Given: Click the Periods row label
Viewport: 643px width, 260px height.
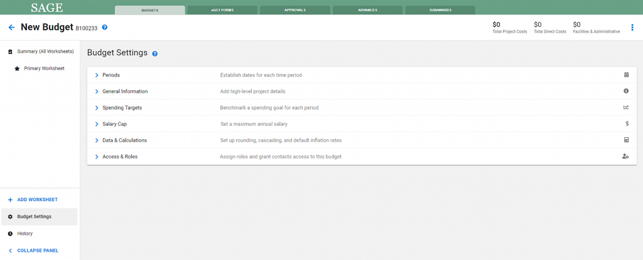Looking at the screenshot, I should click(111, 75).
